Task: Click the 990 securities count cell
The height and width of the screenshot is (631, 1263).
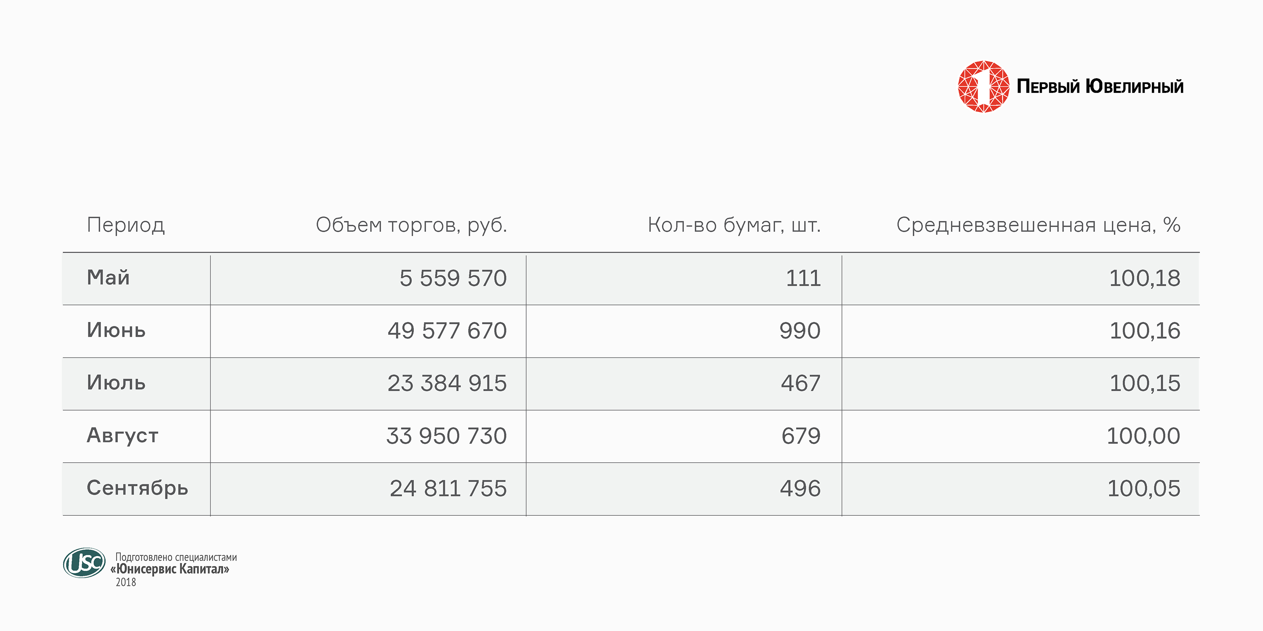Action: pos(799,331)
